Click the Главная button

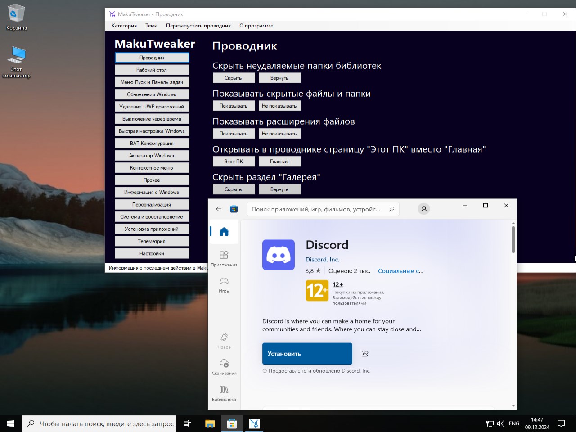pyautogui.click(x=279, y=162)
